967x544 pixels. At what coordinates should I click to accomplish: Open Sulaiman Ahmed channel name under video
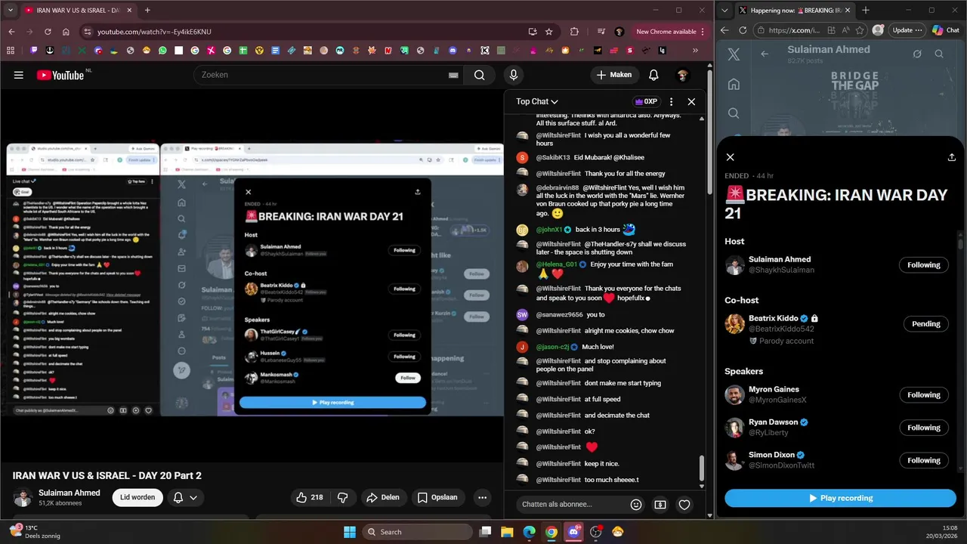coord(70,493)
